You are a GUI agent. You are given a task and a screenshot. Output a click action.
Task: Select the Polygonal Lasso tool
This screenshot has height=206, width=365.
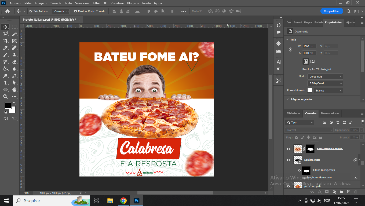click(5, 34)
